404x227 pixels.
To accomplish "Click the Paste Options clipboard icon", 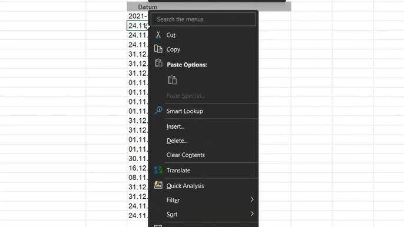I will [x=159, y=63].
